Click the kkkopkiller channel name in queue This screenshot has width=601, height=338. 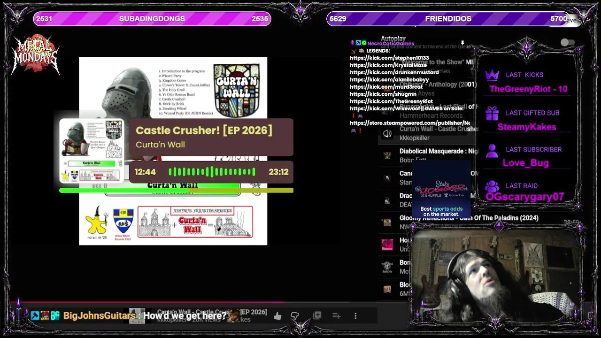[x=415, y=138]
